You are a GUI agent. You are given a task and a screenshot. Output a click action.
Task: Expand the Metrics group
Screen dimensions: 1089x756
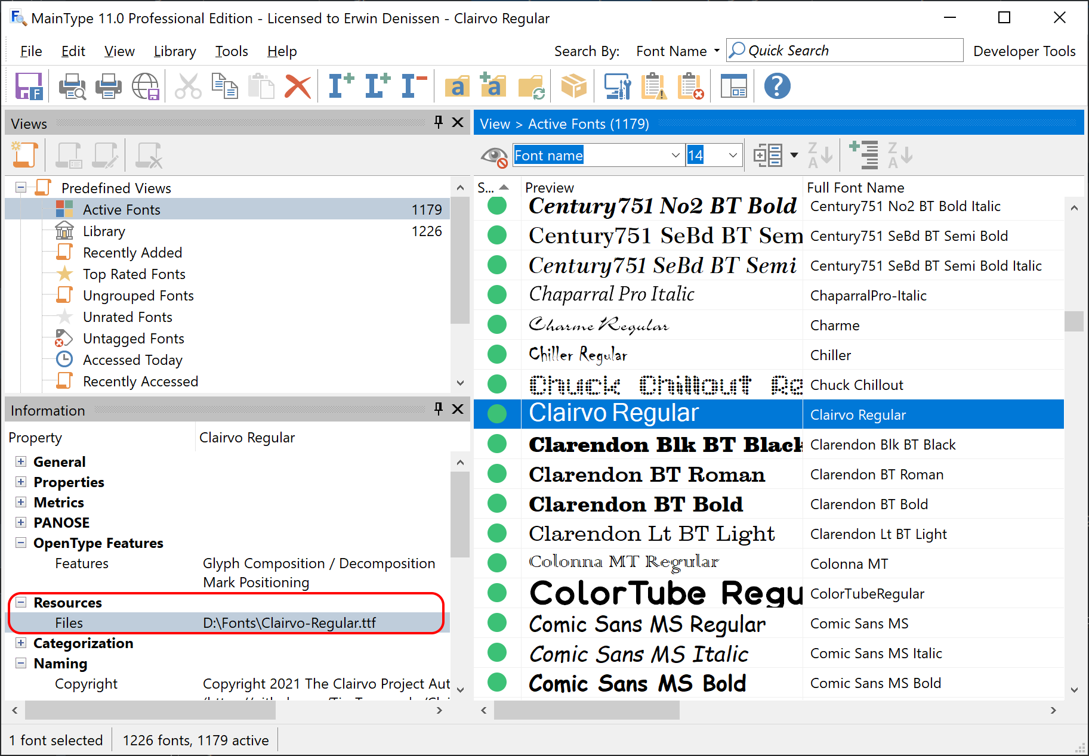[x=21, y=502]
